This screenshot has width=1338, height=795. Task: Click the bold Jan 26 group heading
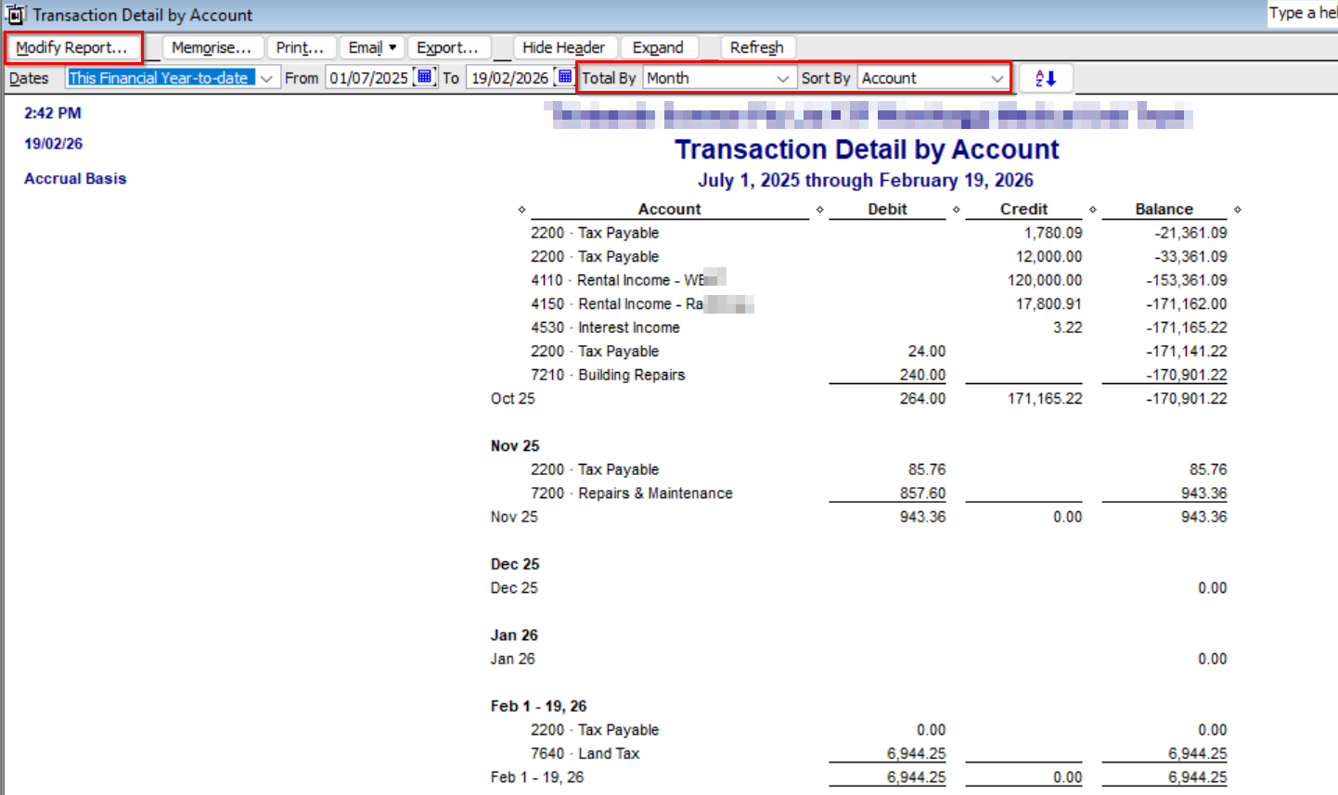pyautogui.click(x=514, y=635)
